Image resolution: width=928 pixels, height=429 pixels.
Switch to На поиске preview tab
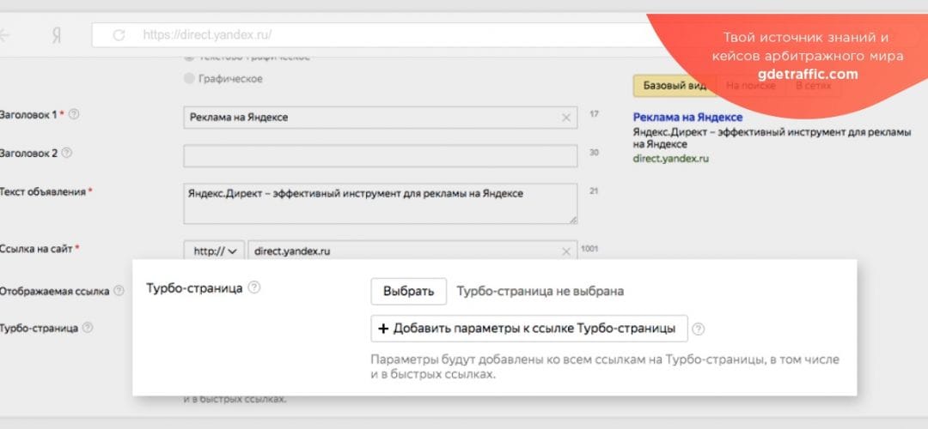tap(750, 86)
